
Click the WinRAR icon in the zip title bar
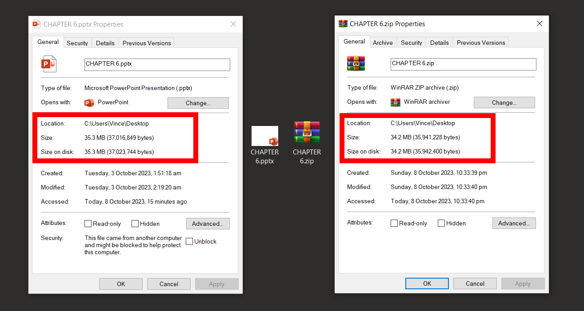342,24
